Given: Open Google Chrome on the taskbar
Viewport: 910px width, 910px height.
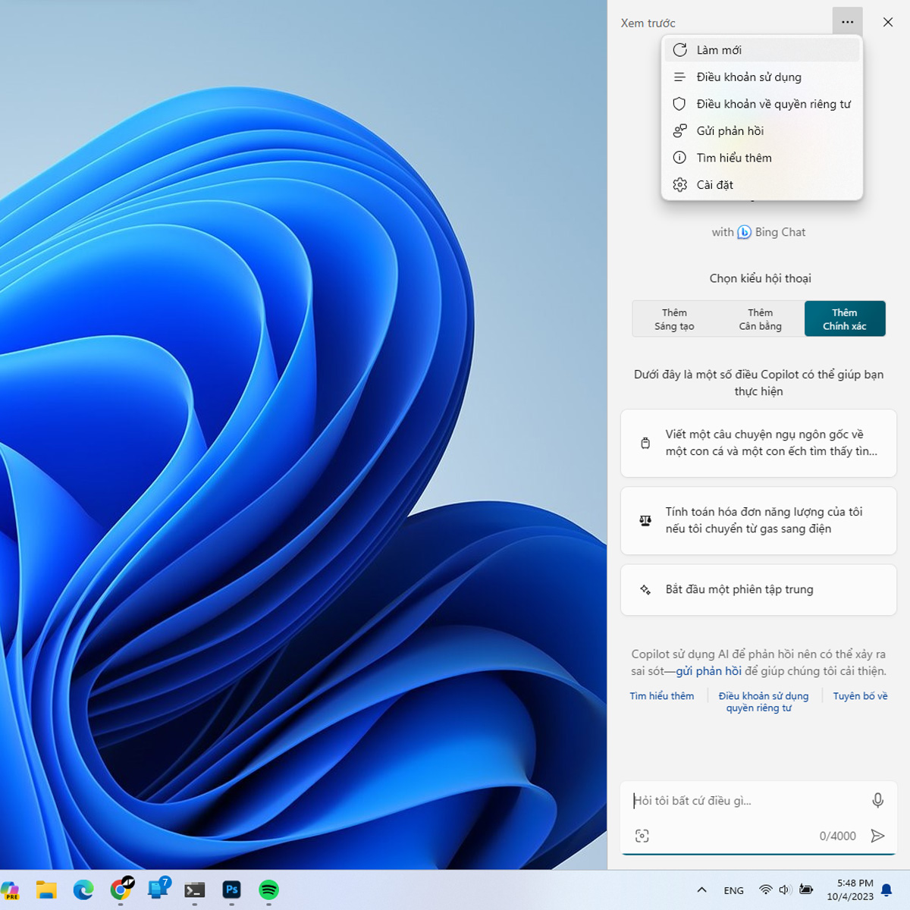Looking at the screenshot, I should (x=121, y=890).
